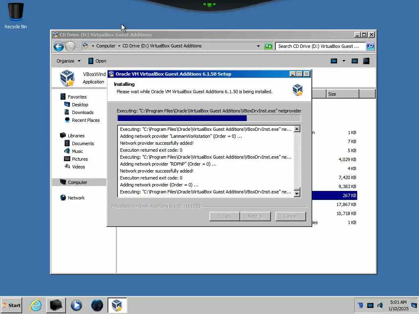Screen dimensions: 419x314
Task: Select the CD Drive (D:) breadcrumb segment
Action: tap(162, 46)
